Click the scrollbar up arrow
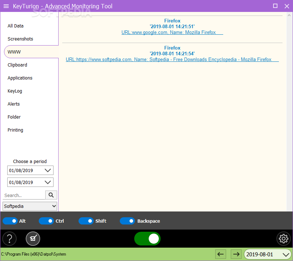The image size is (293, 261). [x=289, y=16]
